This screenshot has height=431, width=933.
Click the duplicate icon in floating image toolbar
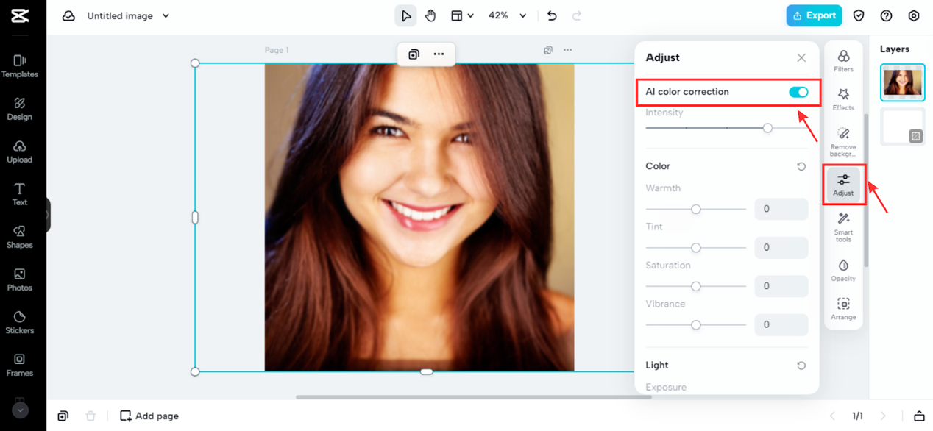pos(414,54)
